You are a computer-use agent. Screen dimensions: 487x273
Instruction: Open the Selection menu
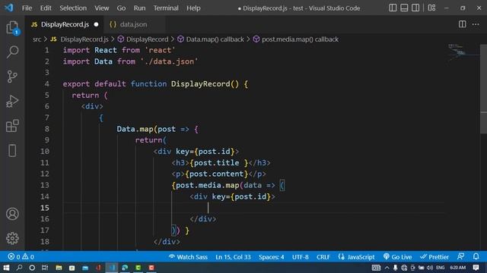click(x=73, y=8)
